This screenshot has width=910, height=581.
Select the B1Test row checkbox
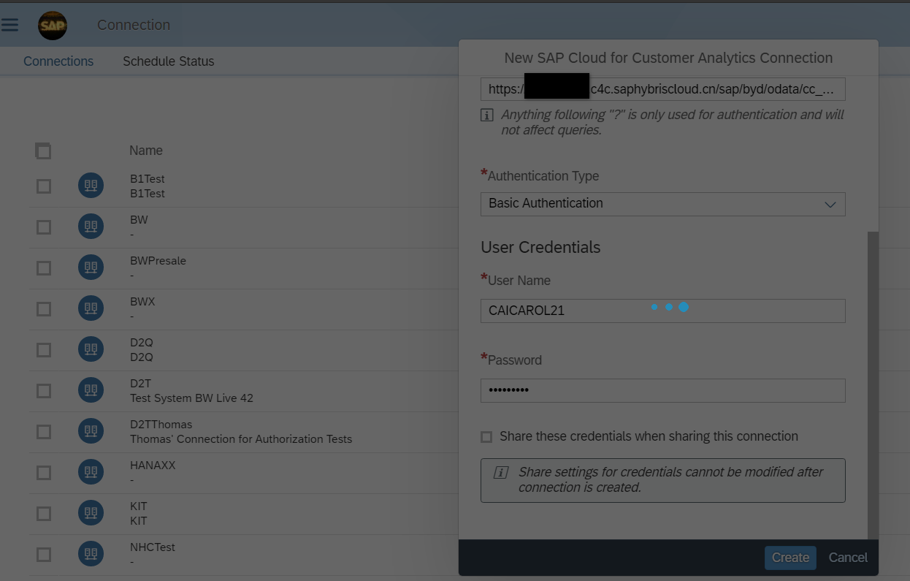tap(44, 186)
